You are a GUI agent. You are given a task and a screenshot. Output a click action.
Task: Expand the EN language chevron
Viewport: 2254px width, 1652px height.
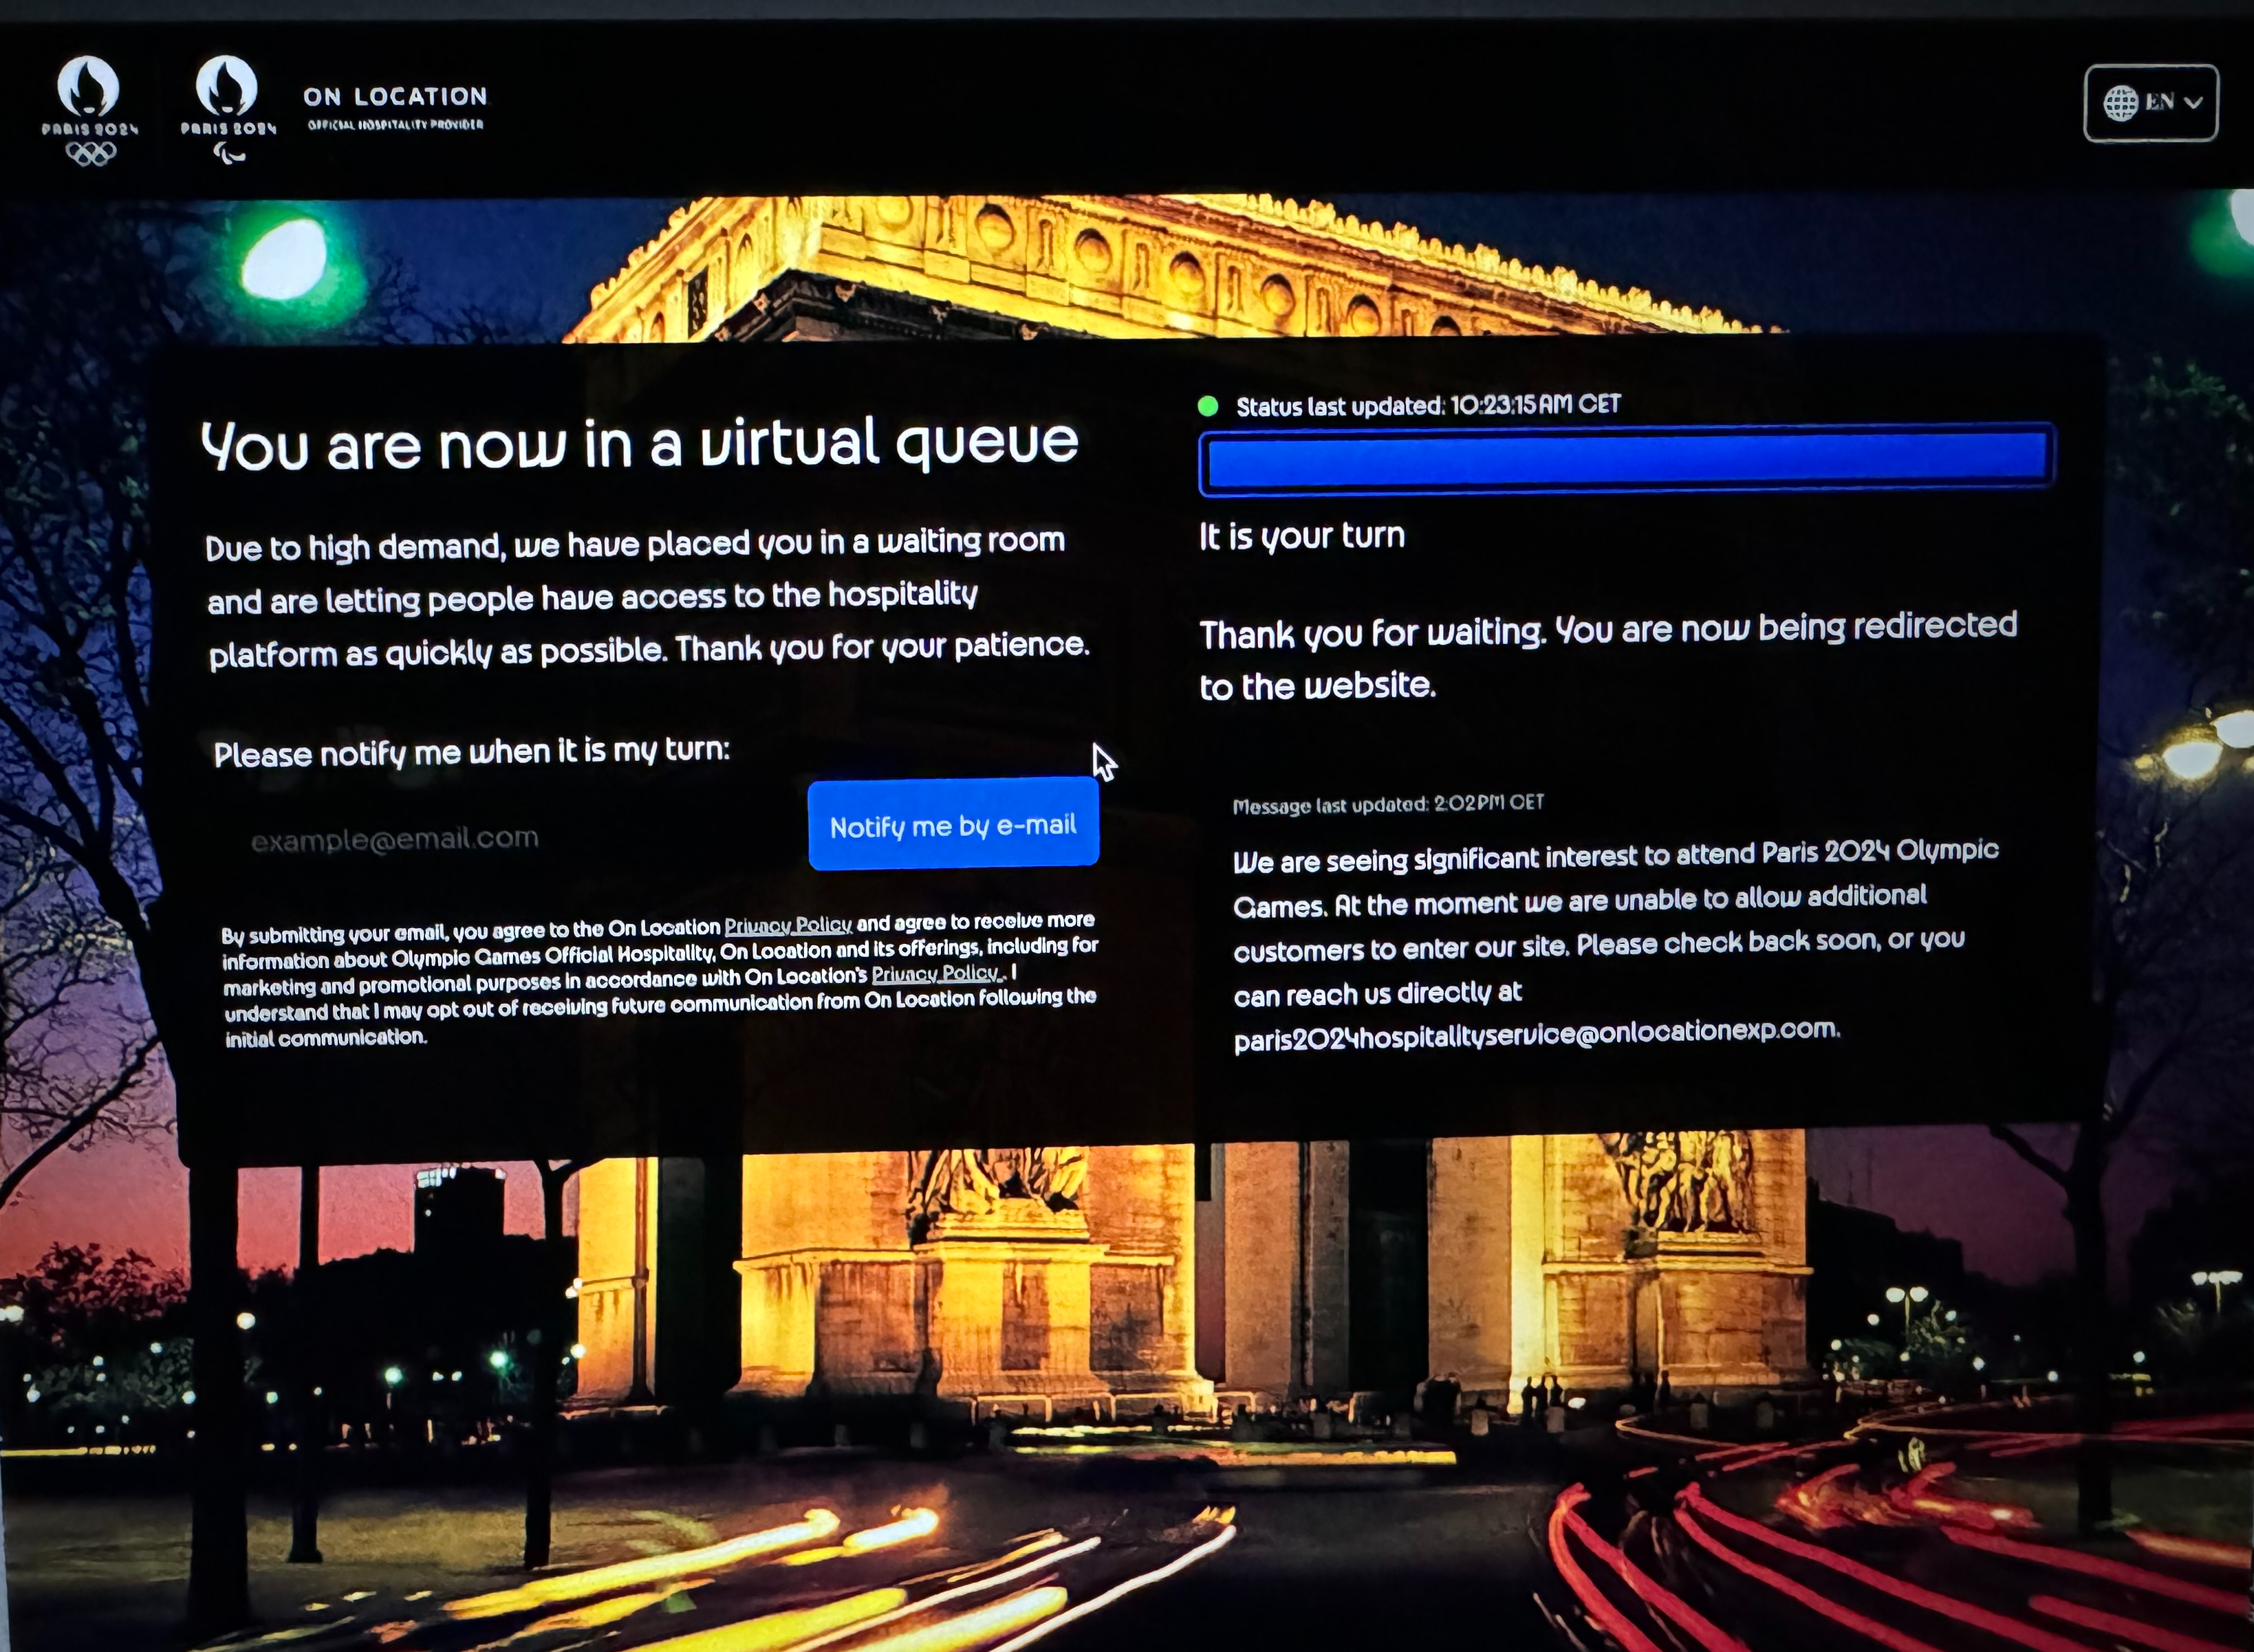point(2194,103)
